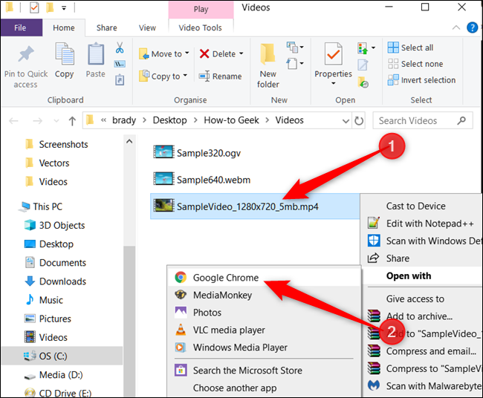The image size is (483, 398).
Task: Create a New folder
Action: [268, 66]
